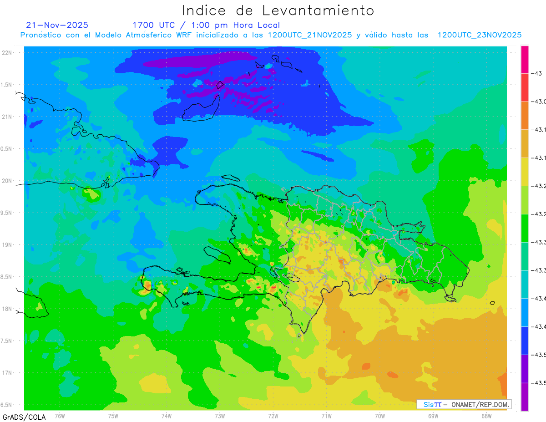Select the red color bar swatch

pos(525,87)
